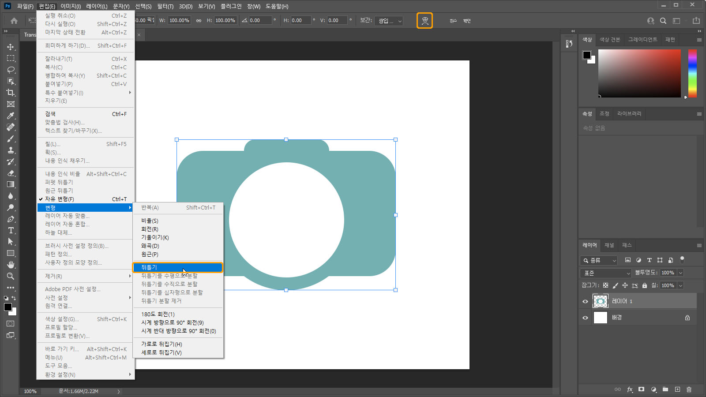Toggle the warp mode switch button
Image resolution: width=706 pixels, height=397 pixels.
coord(424,21)
